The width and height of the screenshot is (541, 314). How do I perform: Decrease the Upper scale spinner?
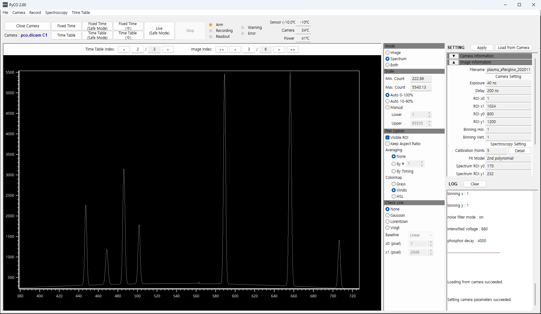tap(429, 125)
